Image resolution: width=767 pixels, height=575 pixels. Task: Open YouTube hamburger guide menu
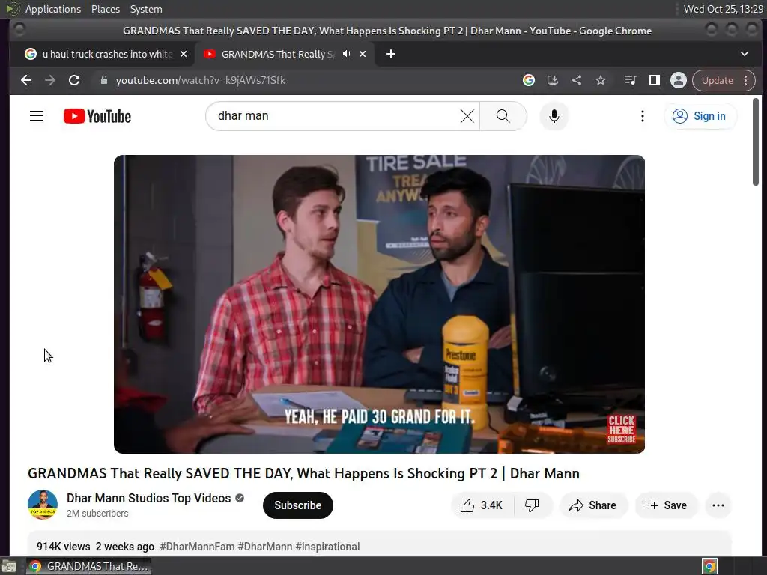(37, 116)
